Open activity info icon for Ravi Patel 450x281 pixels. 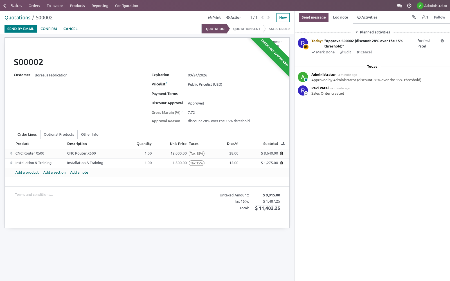442,41
